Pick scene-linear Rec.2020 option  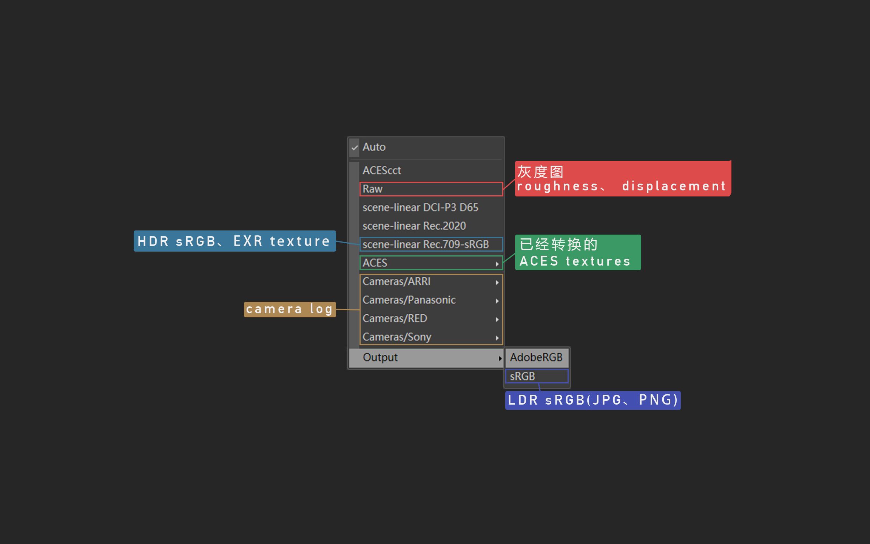(x=414, y=226)
